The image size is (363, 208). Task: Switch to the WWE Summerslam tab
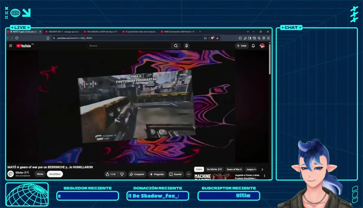point(178,31)
